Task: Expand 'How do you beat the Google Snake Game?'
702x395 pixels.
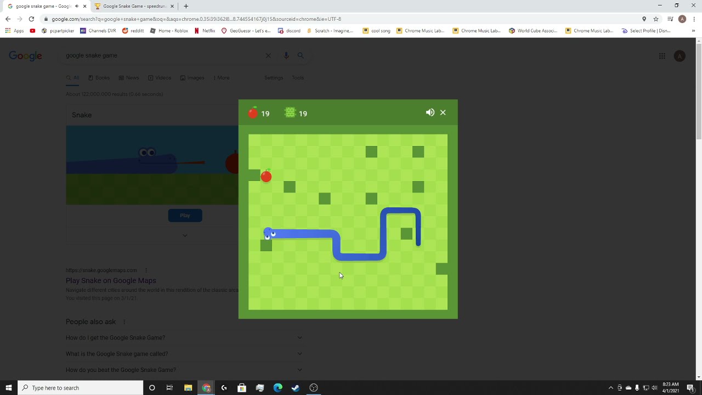Action: [184, 370]
